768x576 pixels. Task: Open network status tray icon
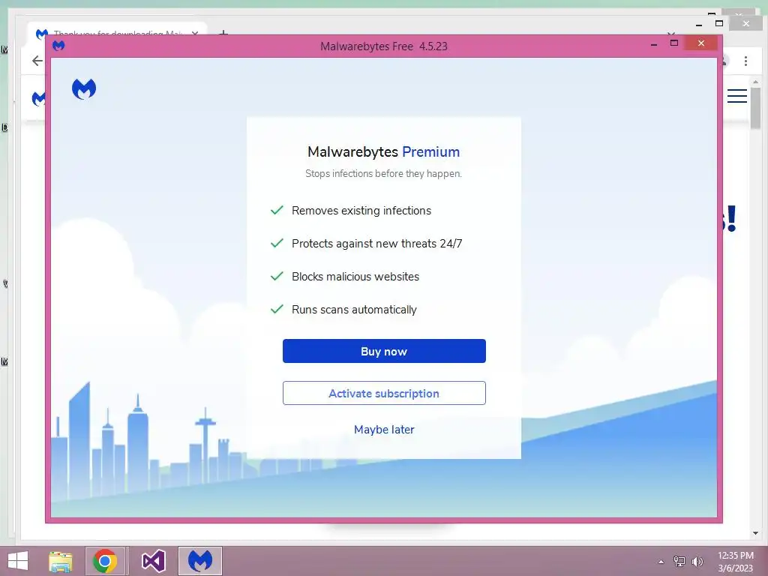[679, 561]
